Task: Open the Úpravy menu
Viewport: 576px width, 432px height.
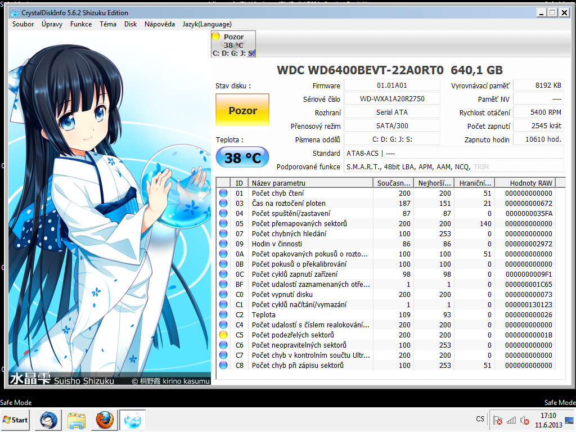Action: coord(52,24)
